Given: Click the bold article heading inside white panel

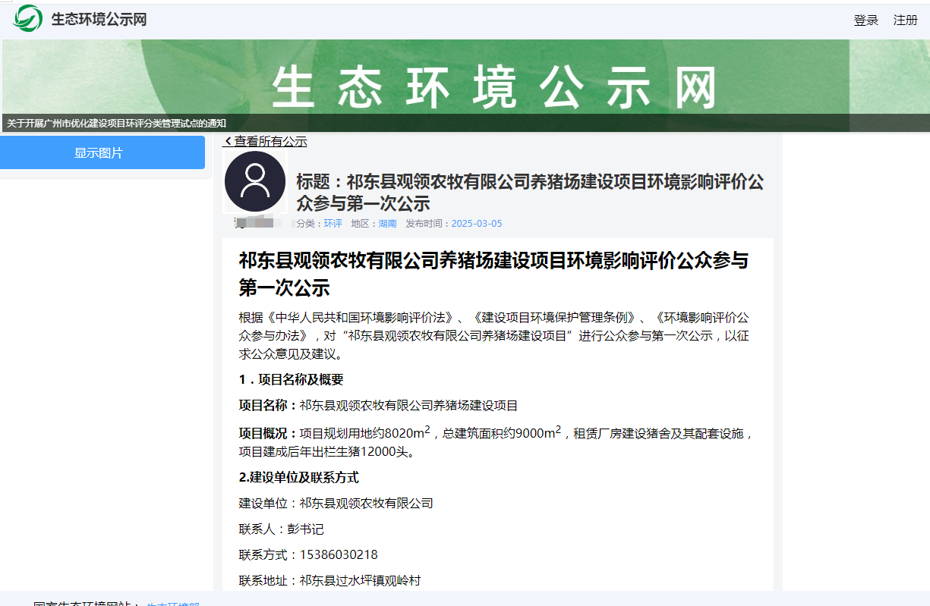Looking at the screenshot, I should [493, 274].
